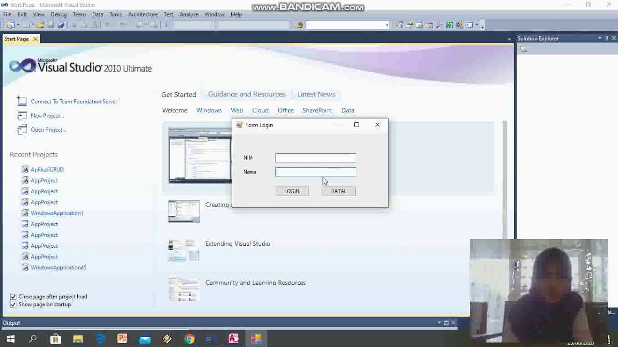The width and height of the screenshot is (618, 347).
Task: Toggle Show page on startup checkbox
Action: tap(14, 305)
